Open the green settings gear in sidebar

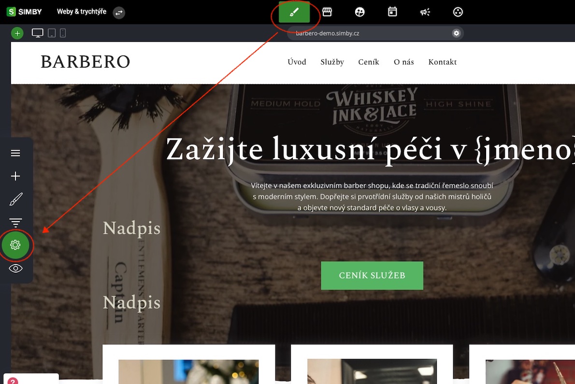click(x=15, y=245)
